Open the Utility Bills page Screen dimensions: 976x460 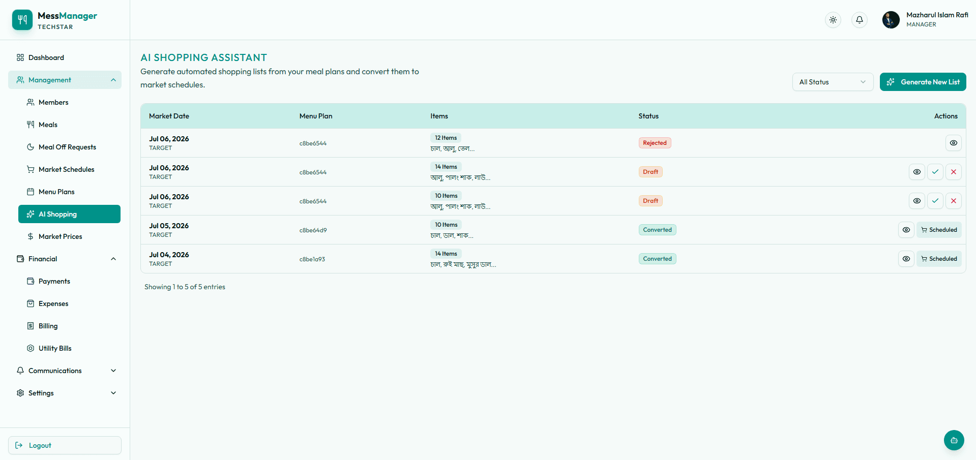(69, 348)
